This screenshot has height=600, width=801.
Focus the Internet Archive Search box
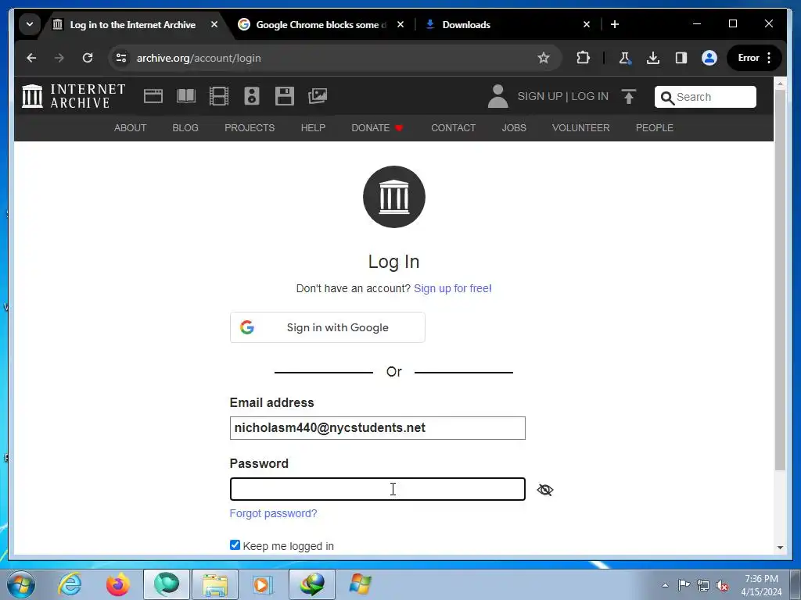click(x=706, y=97)
